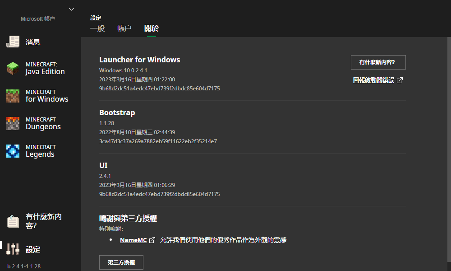Select Minecraft for Windows dirt block icon
451x271 pixels.
(13, 96)
